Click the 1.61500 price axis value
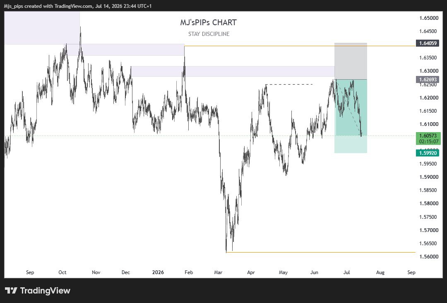This screenshot has height=303, width=447. click(x=428, y=111)
